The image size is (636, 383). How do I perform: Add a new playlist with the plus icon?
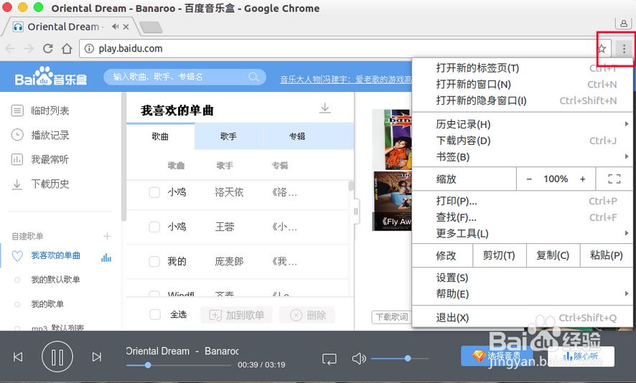tap(107, 236)
